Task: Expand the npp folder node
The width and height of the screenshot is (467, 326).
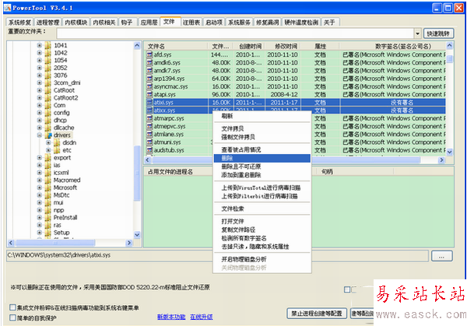Action: coord(40,210)
